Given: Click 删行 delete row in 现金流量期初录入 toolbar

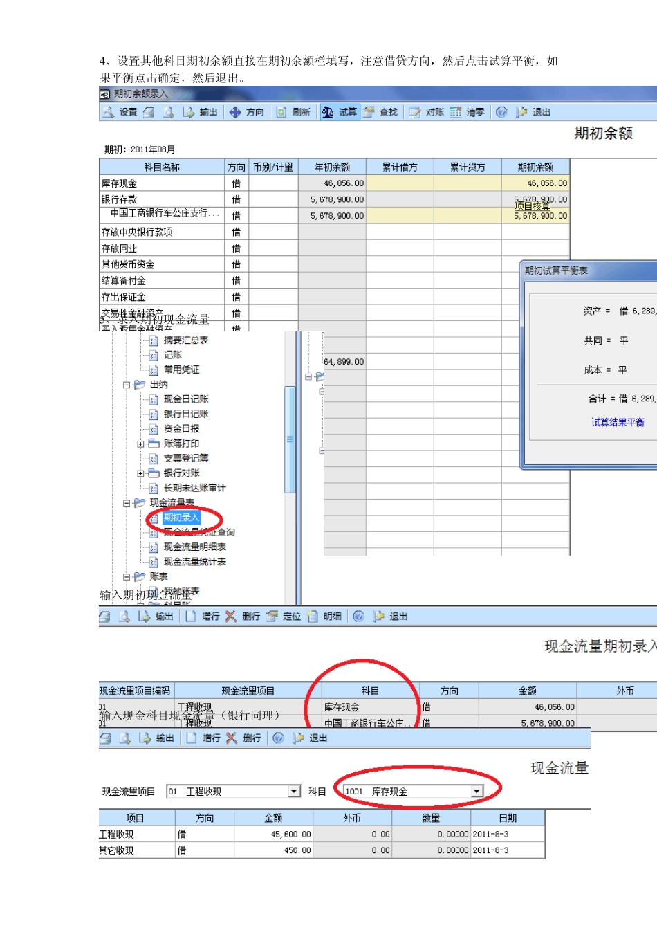Looking at the screenshot, I should coord(243,617).
